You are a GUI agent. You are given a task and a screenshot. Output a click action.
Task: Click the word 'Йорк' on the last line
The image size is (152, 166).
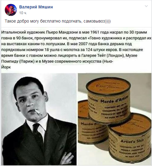pos(6,67)
